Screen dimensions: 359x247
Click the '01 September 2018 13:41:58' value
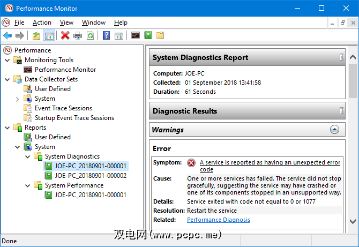coord(223,83)
